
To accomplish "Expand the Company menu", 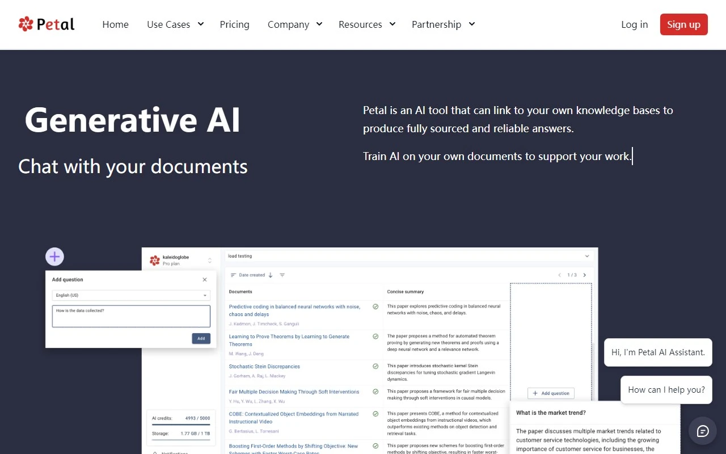I will point(295,24).
